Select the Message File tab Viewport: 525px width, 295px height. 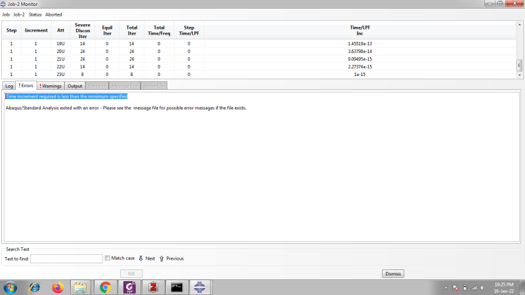[x=125, y=86]
